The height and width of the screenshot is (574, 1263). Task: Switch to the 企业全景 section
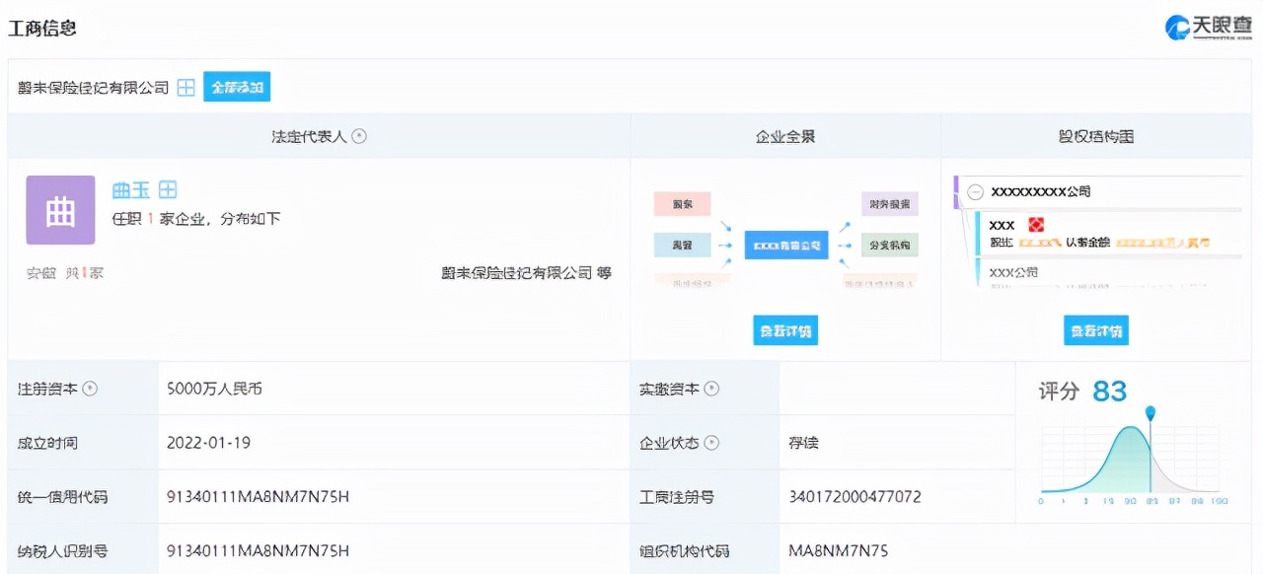point(784,137)
